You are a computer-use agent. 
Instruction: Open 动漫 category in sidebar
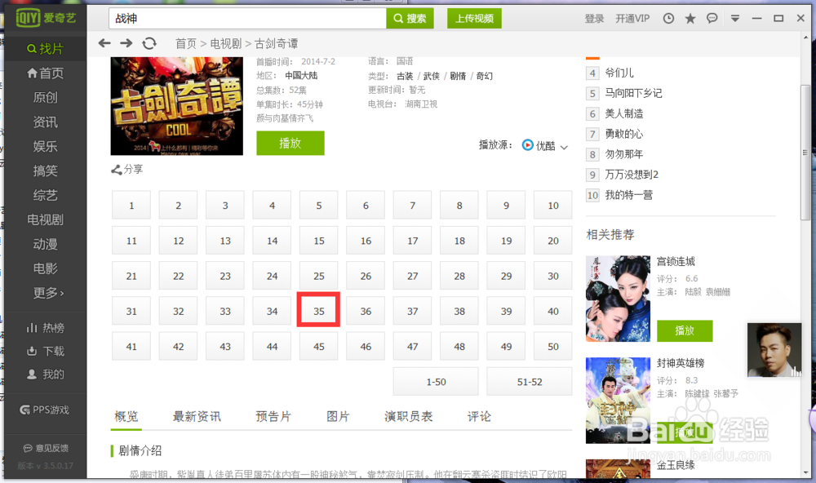(45, 244)
